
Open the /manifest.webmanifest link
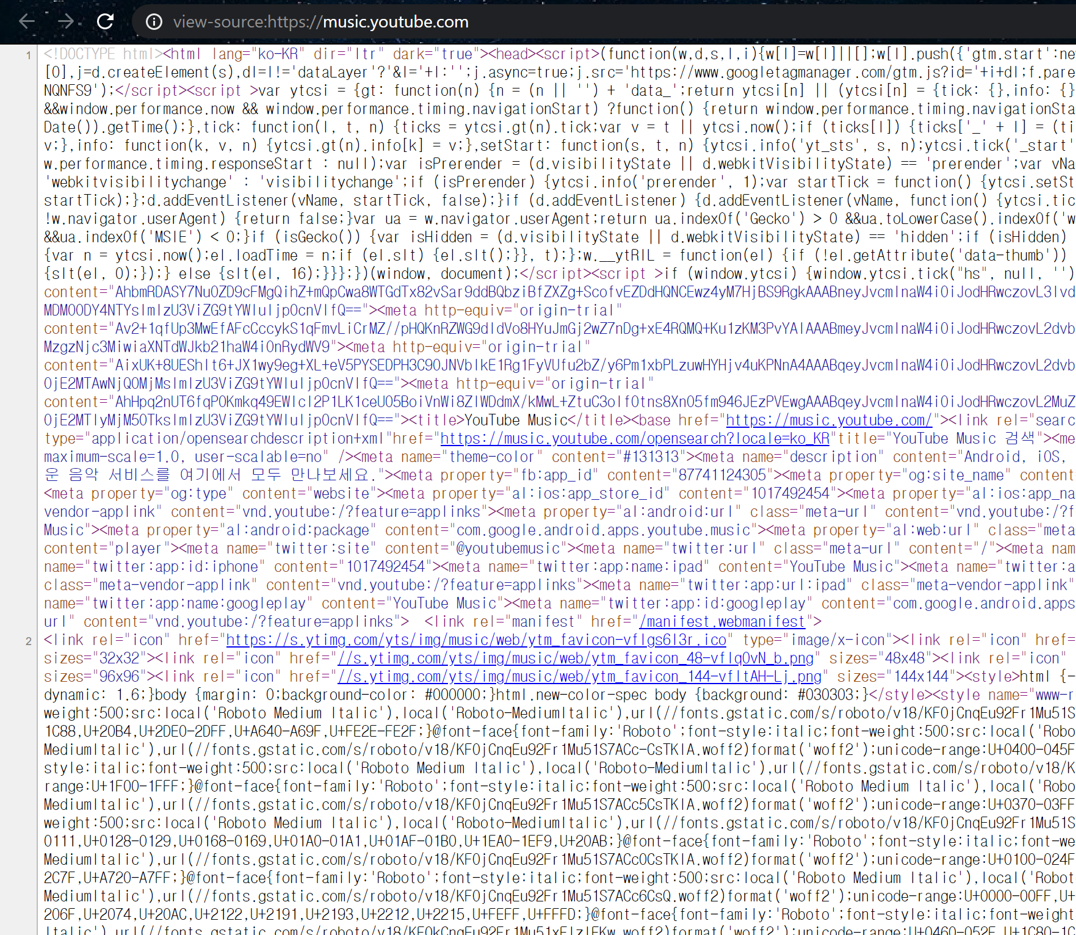722,621
